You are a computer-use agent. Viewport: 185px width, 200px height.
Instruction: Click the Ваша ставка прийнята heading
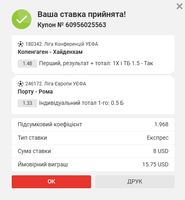click(x=82, y=14)
